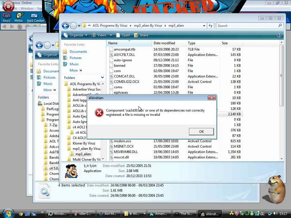Click Read in the AOL toolbar
The image size is (291, 218).
pyautogui.click(x=7, y=18)
